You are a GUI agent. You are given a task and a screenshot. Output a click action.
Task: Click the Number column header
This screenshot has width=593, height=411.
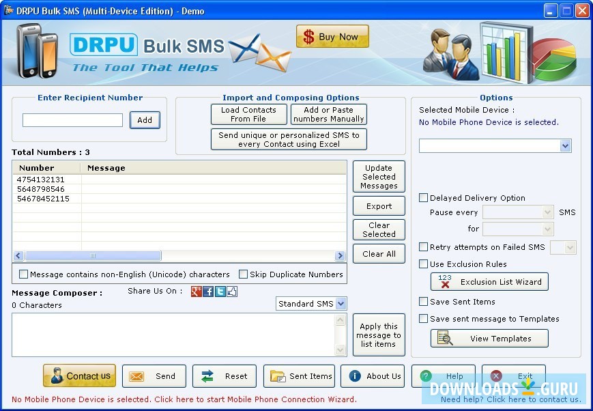pyautogui.click(x=47, y=168)
